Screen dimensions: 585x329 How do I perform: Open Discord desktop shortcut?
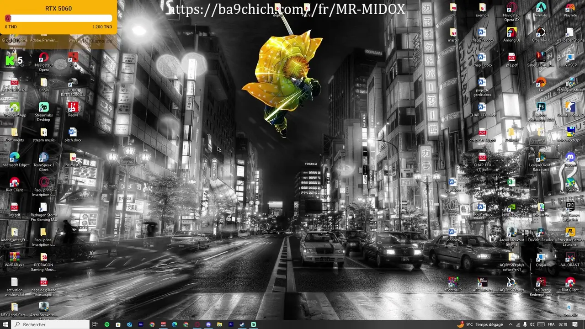pyautogui.click(x=570, y=159)
